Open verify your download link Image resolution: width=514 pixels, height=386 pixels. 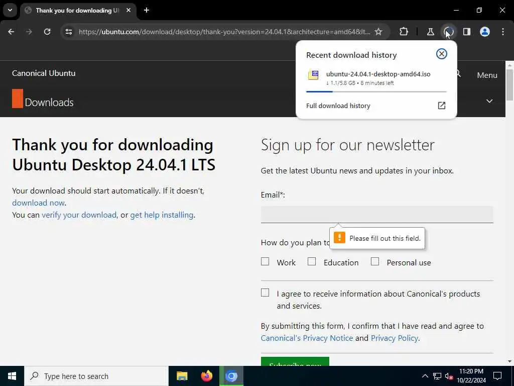[79, 215]
